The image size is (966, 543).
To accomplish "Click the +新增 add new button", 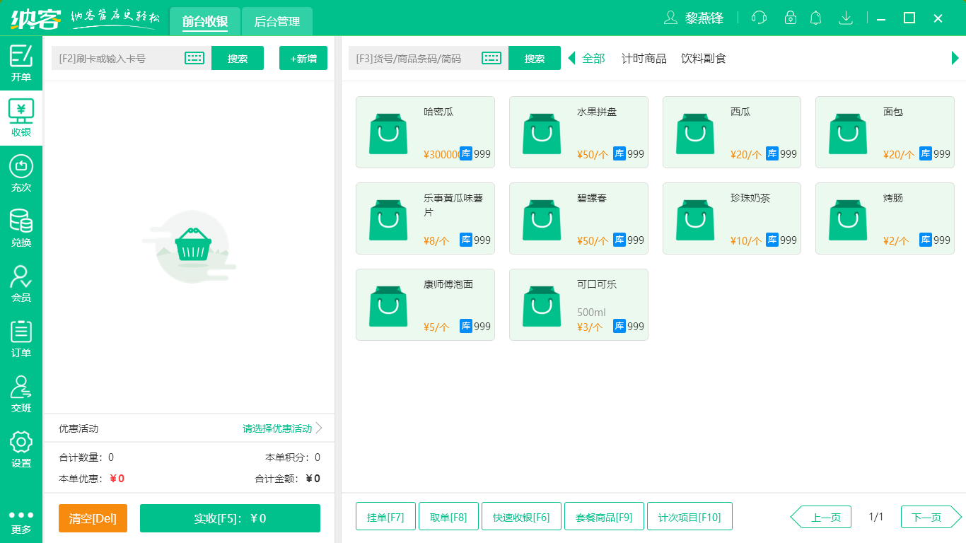I will [x=303, y=58].
